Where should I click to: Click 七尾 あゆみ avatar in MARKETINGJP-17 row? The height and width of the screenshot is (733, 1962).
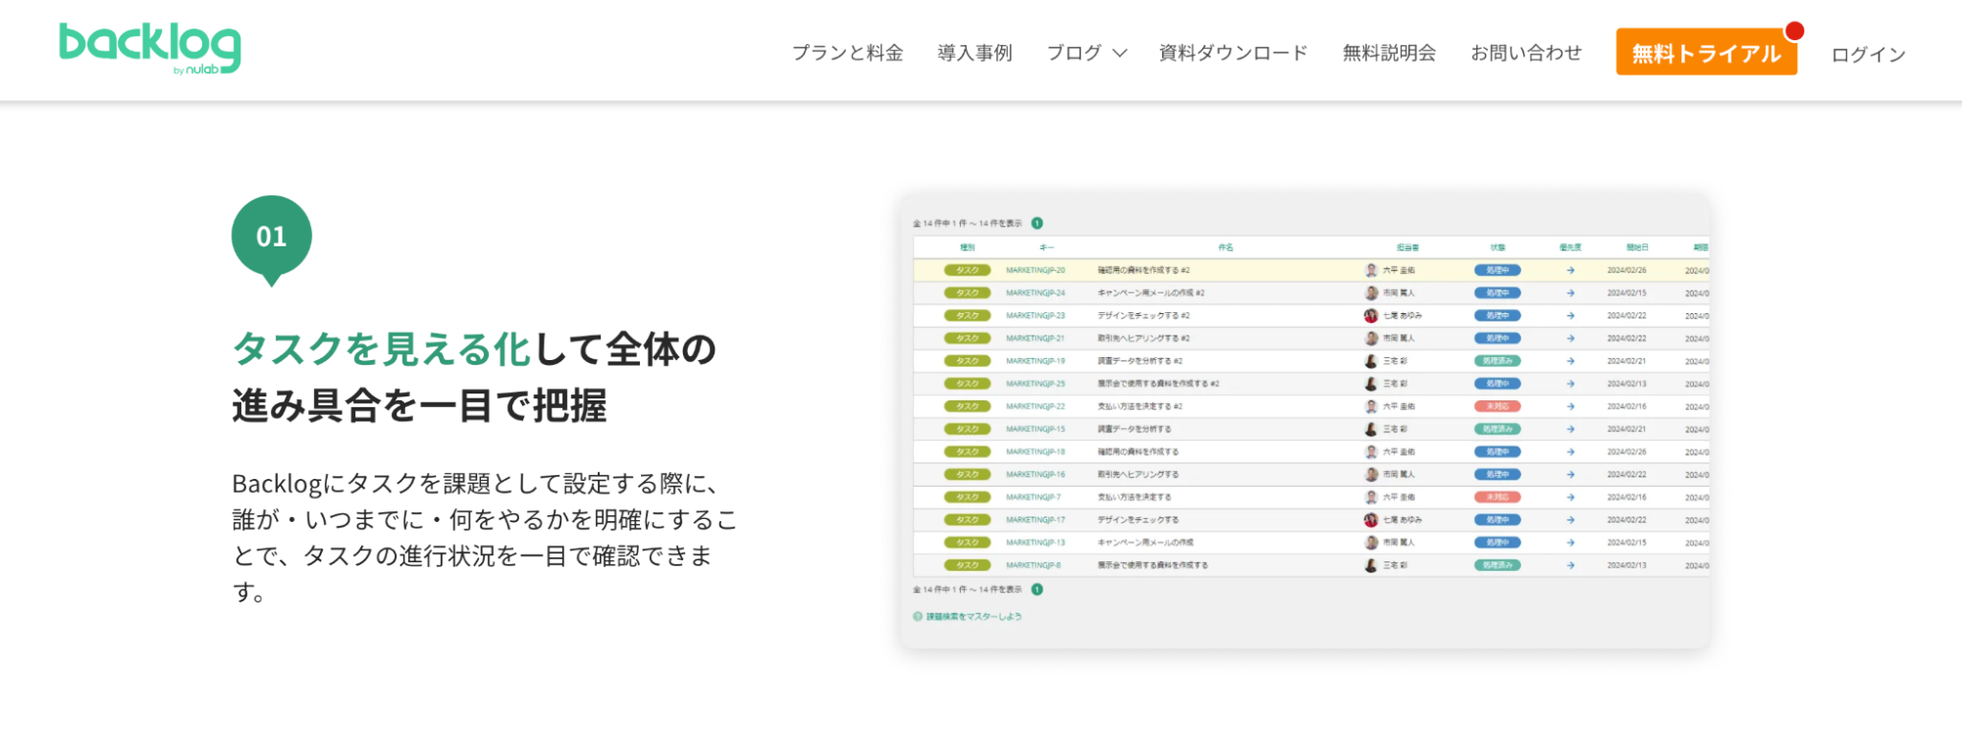coord(1371,520)
